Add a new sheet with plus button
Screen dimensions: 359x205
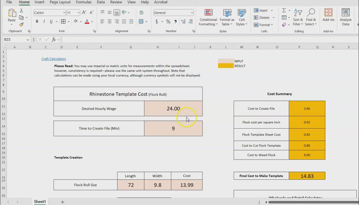click(63, 202)
